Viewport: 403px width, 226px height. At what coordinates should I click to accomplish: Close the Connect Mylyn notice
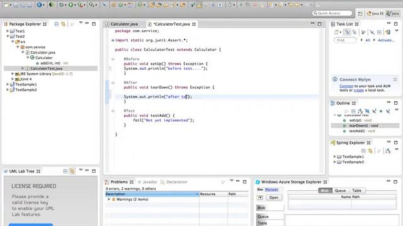coord(395,80)
